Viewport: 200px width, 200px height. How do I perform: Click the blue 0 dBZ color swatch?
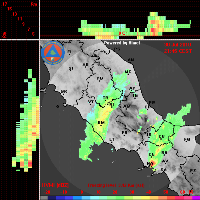point(78,198)
